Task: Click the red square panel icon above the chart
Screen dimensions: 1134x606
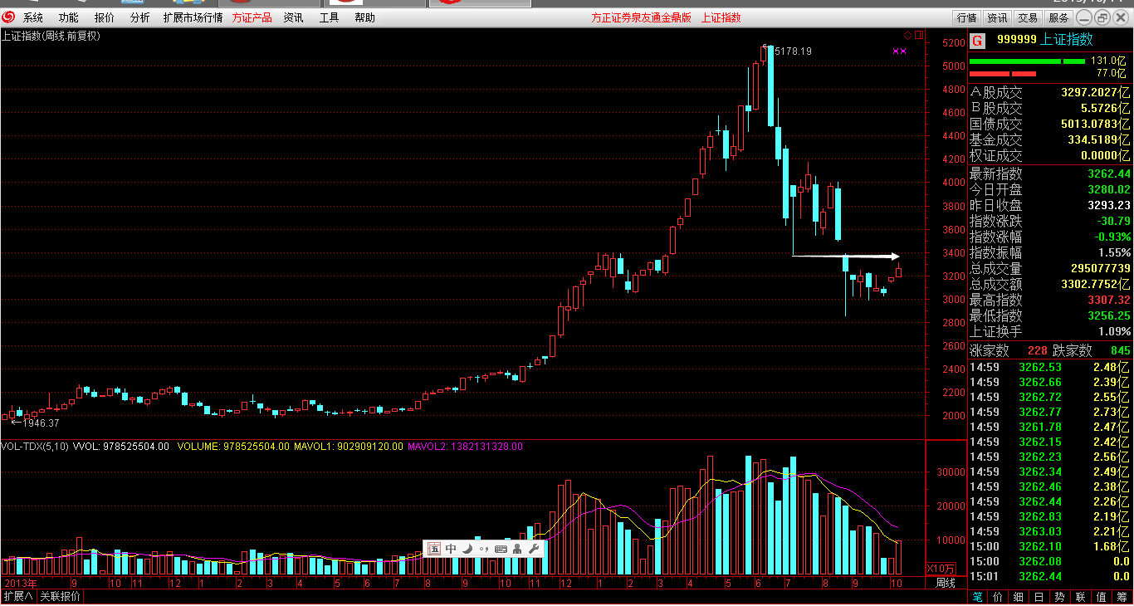Action: click(x=917, y=35)
